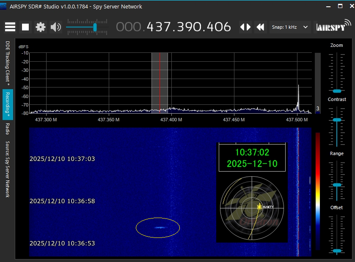Click the Airspy logo
This screenshot has height=262, width=355.
[333, 26]
